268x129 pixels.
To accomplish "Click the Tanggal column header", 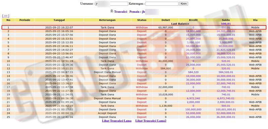I will [x=59, y=20].
